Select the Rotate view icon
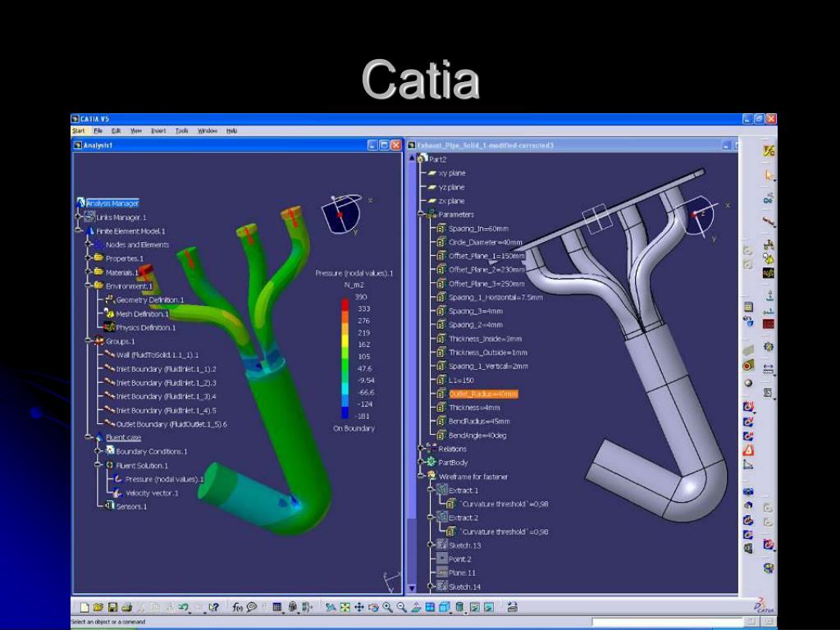 click(x=373, y=607)
